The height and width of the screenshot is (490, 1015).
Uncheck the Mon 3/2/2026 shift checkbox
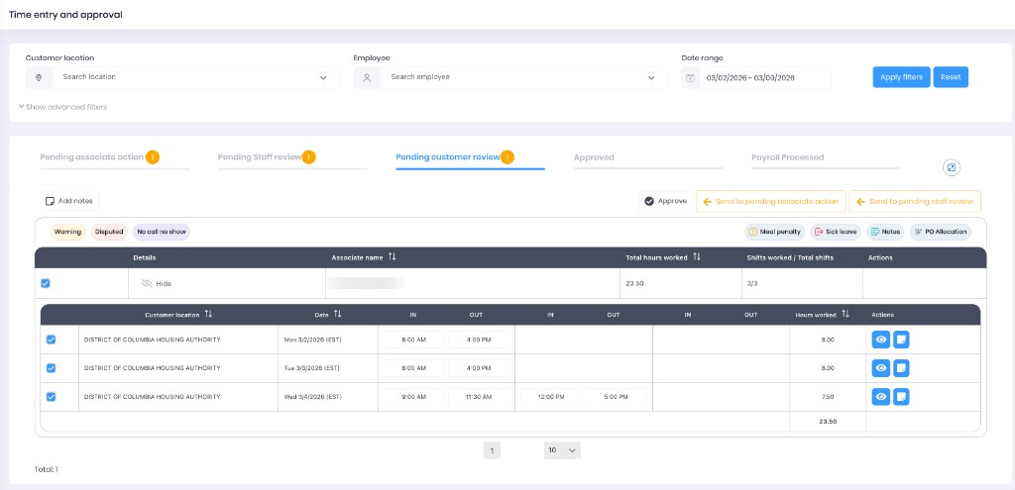pos(52,340)
